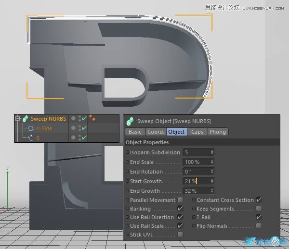This screenshot has height=249, width=289.
Task: Collapse the Sweep NURBS tree node
Action: coord(18,118)
